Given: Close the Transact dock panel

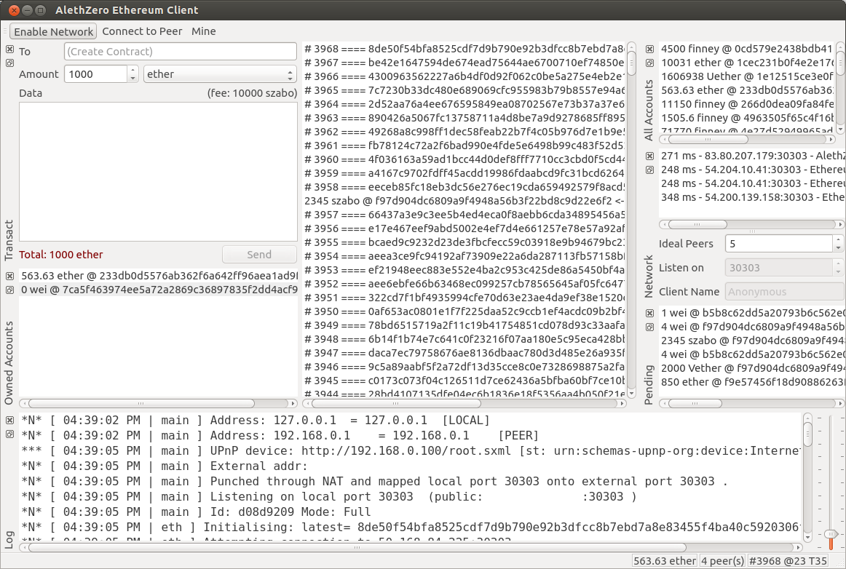Looking at the screenshot, I should (9, 49).
